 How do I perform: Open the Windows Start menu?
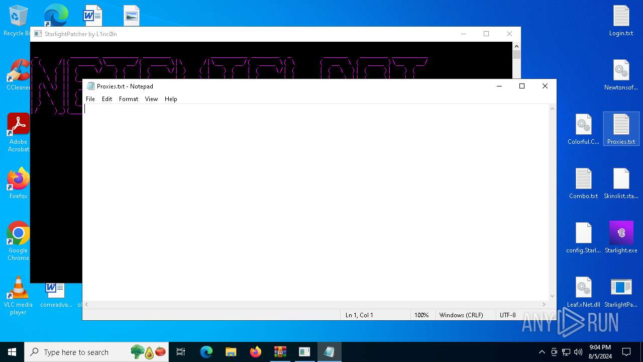(x=12, y=352)
